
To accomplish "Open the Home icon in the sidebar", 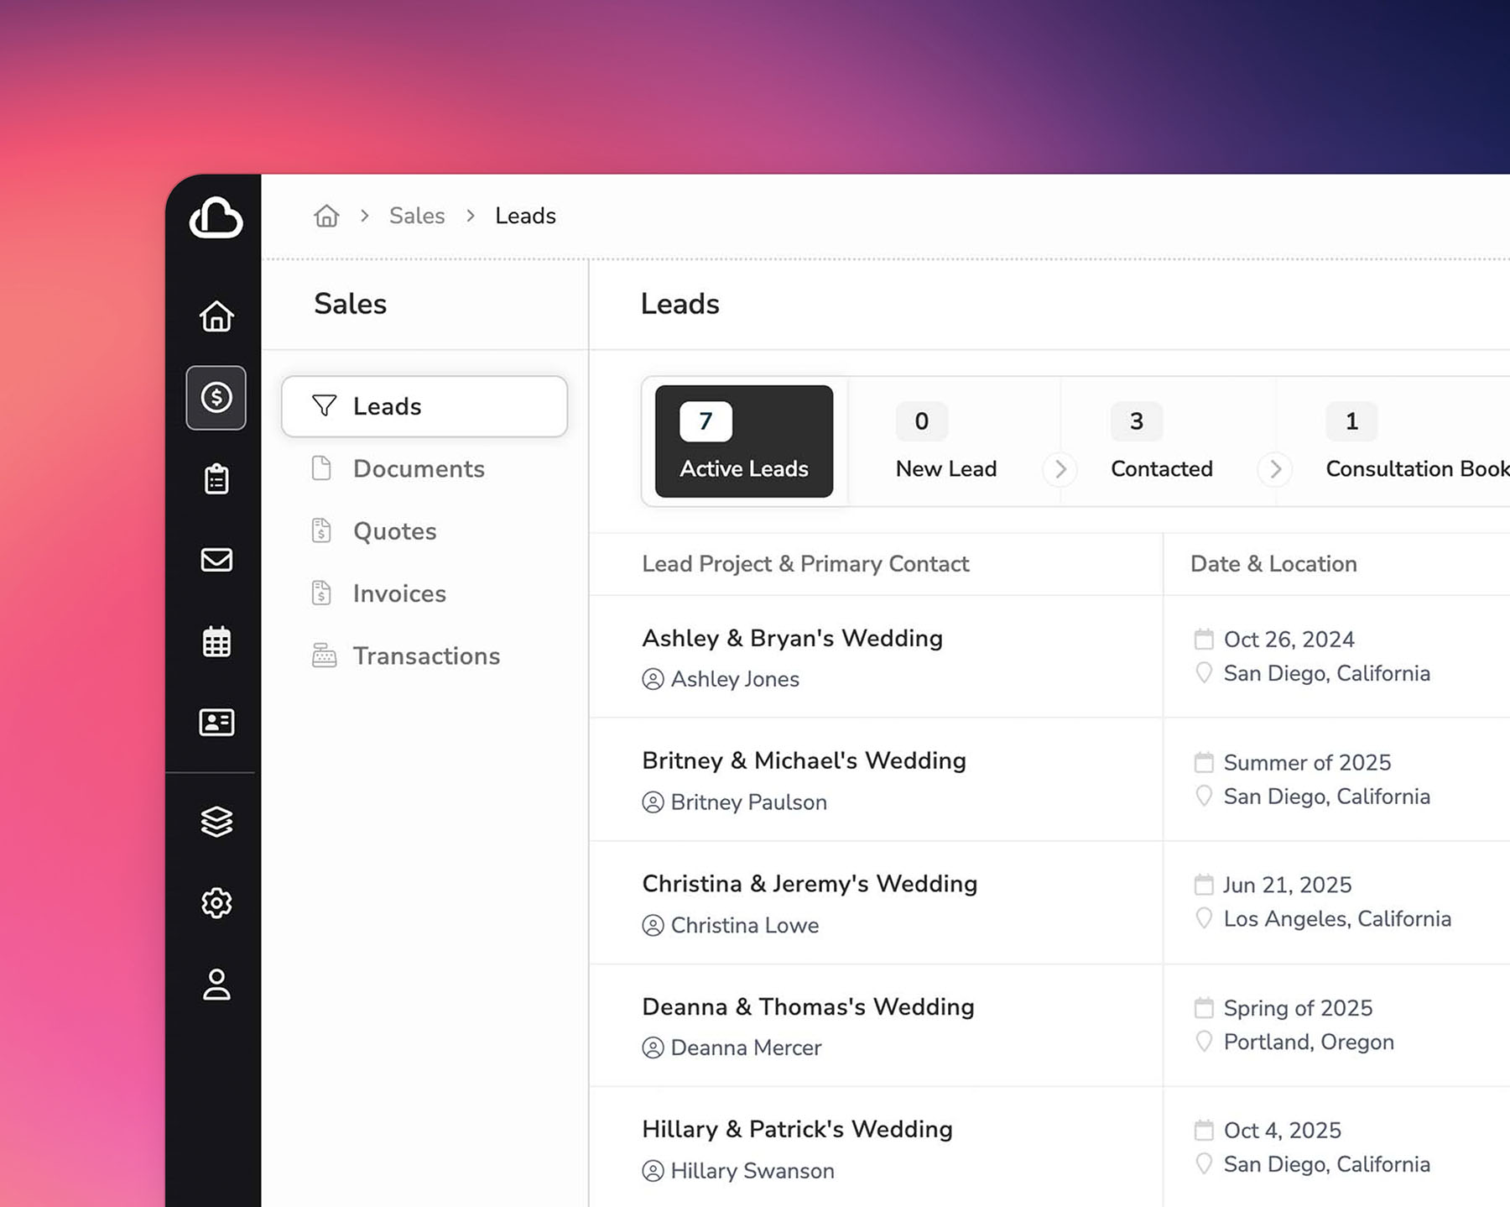I will [x=216, y=316].
